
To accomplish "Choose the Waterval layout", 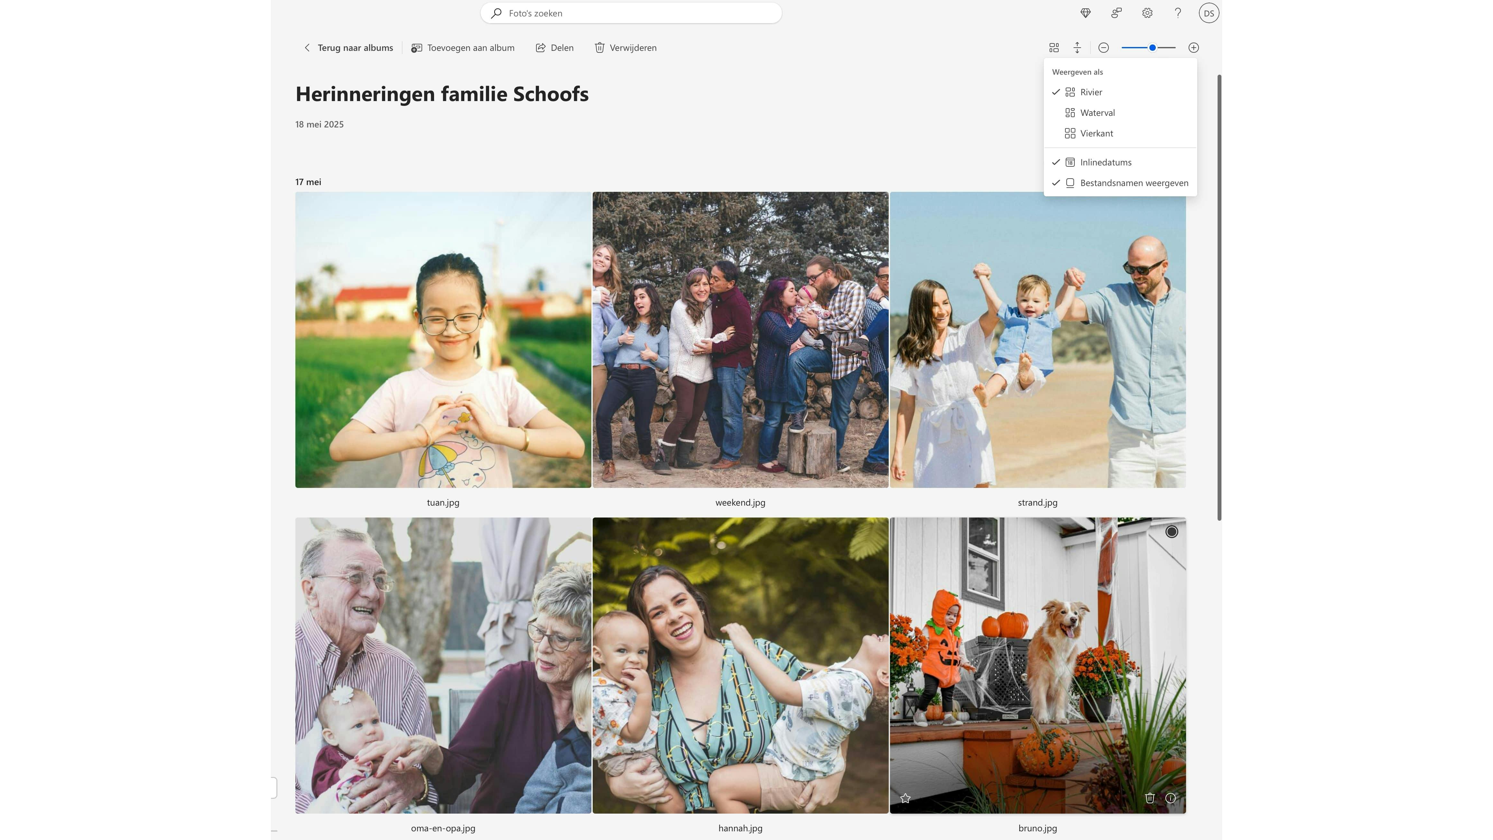I will [x=1097, y=112].
